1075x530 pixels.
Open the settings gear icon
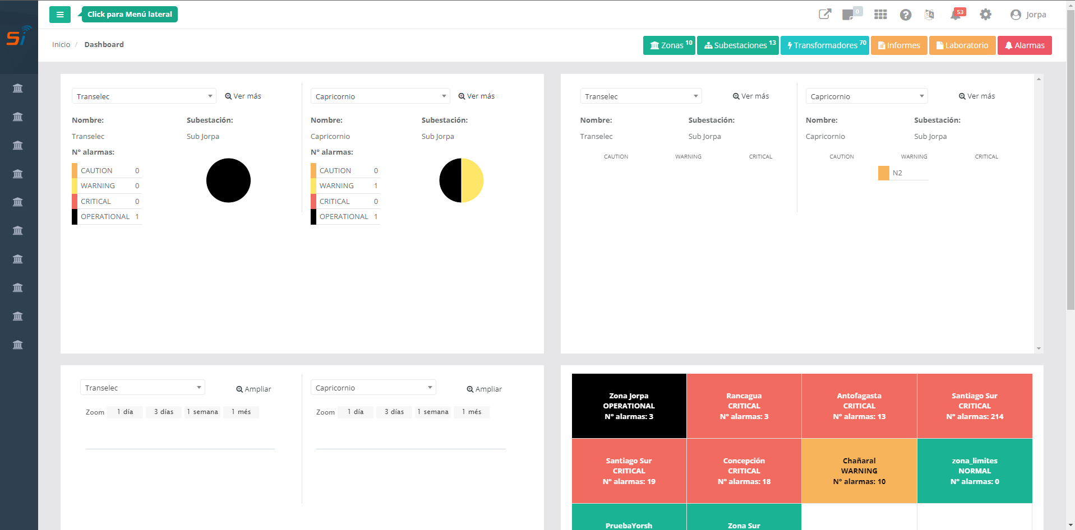click(985, 15)
